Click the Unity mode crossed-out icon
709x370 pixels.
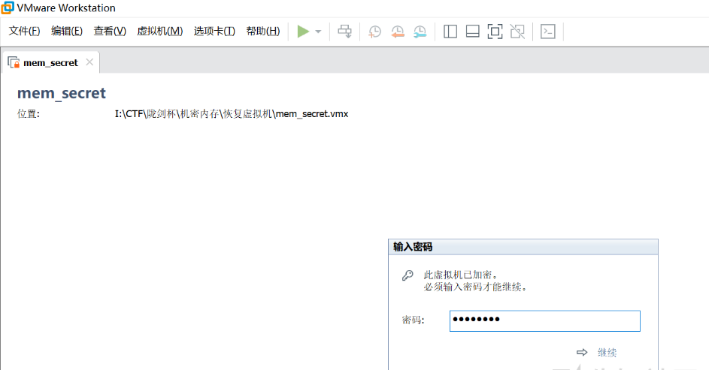tap(517, 32)
